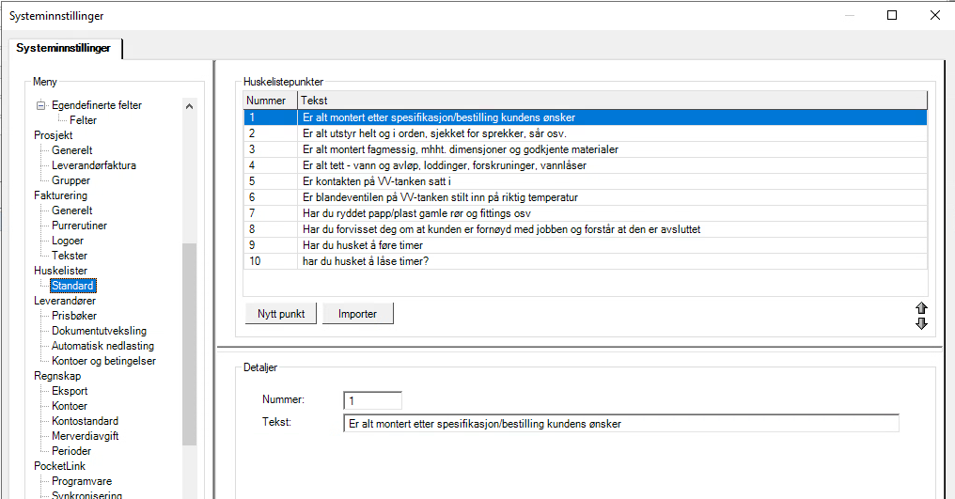
Task: Open Purrerutiner settings
Action: click(x=79, y=226)
